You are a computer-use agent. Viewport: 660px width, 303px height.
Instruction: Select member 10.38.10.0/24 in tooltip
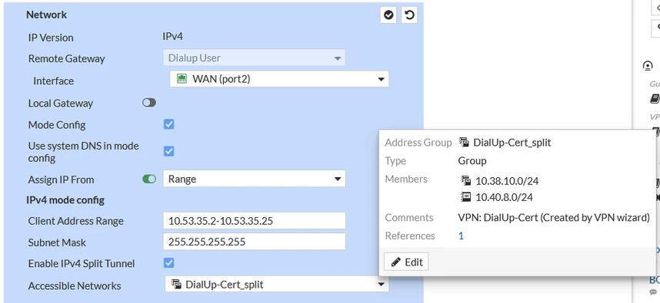click(x=507, y=181)
